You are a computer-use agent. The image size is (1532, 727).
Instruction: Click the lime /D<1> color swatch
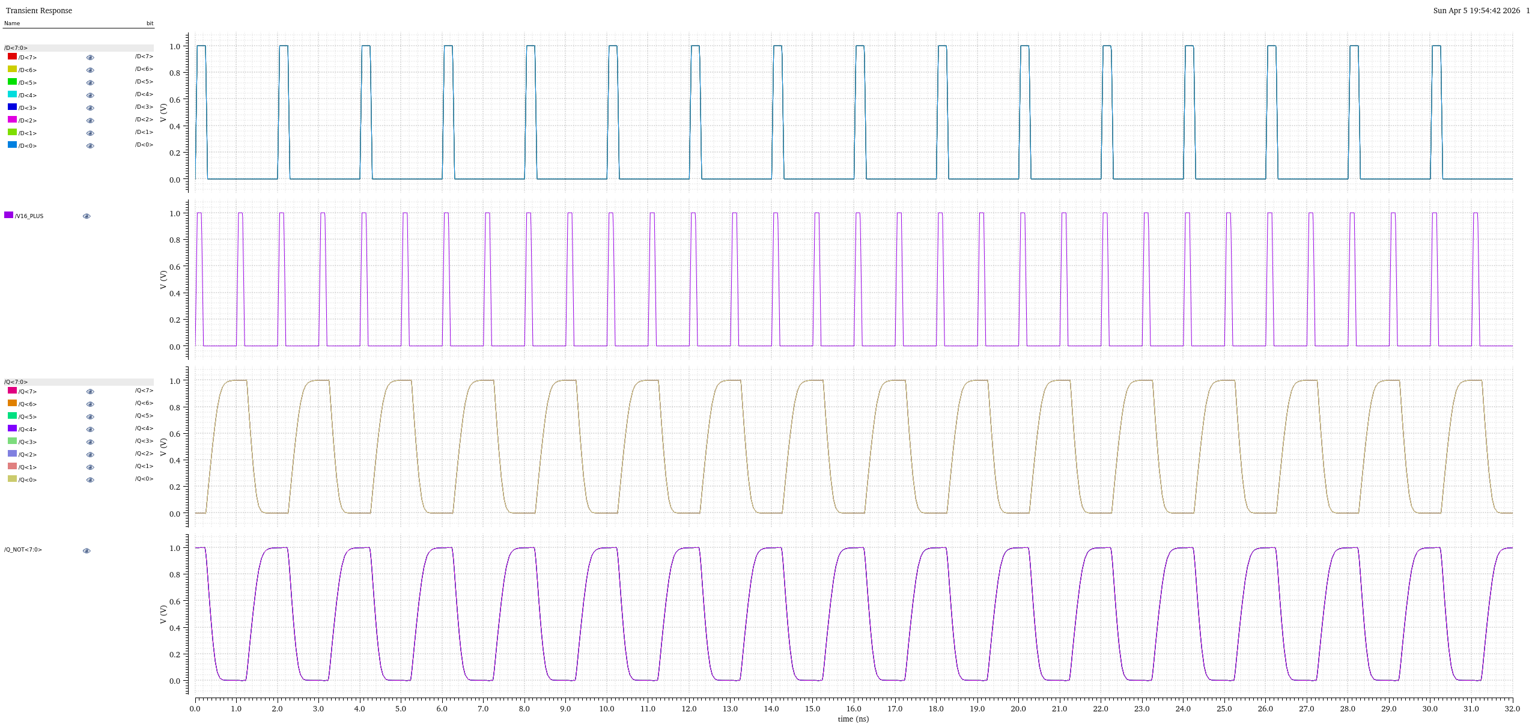tap(12, 132)
